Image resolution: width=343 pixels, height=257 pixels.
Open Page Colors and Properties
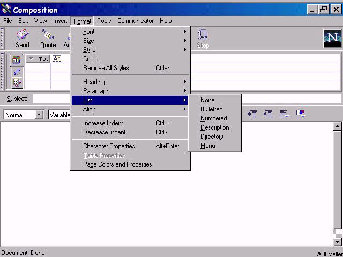131,164
